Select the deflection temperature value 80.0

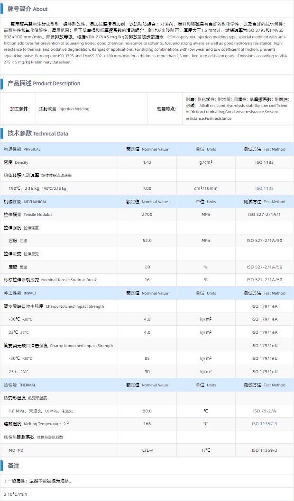147,411
